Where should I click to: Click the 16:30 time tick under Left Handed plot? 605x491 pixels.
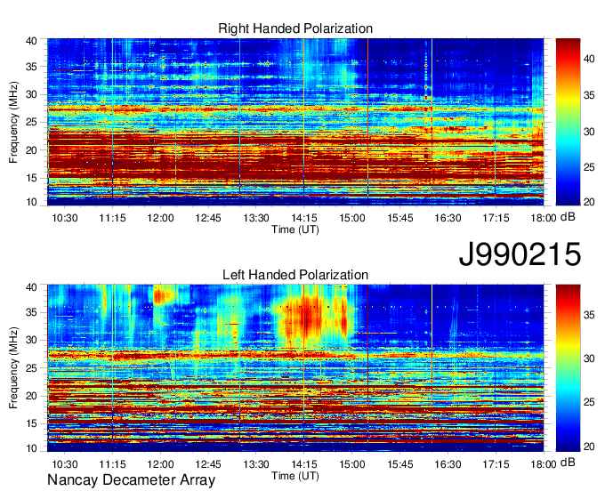click(448, 464)
